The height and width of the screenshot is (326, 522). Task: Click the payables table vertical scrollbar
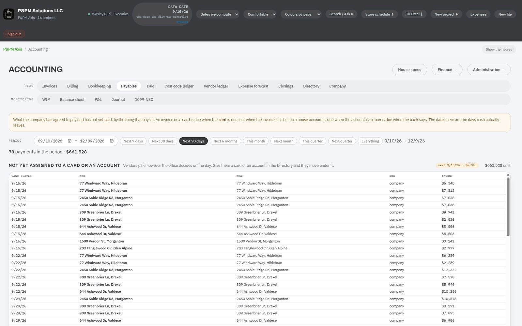click(x=508, y=207)
